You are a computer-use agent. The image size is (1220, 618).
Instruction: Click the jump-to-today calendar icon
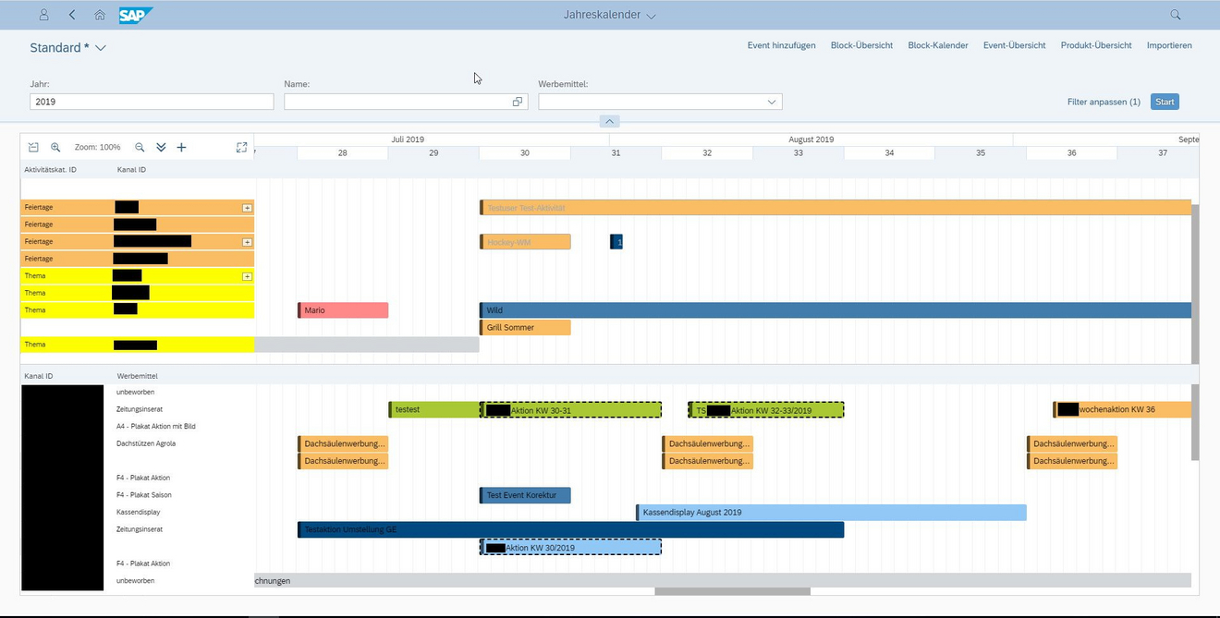33,147
